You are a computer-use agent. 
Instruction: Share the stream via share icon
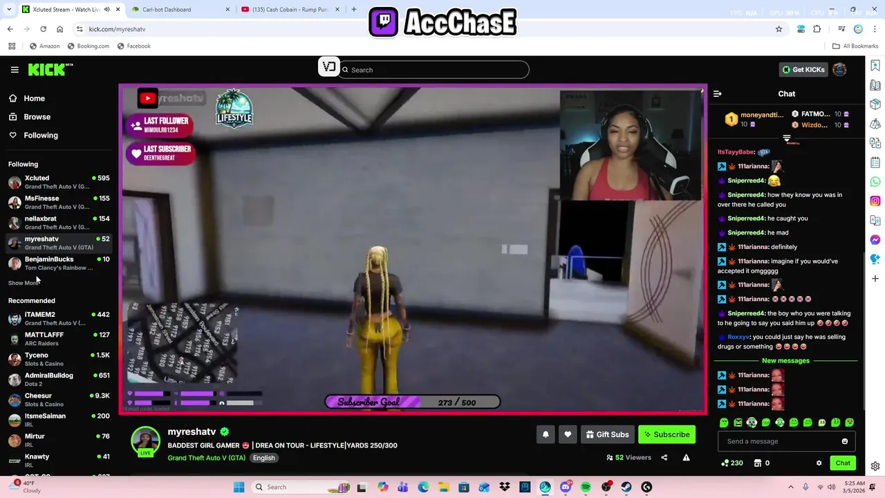tap(664, 457)
